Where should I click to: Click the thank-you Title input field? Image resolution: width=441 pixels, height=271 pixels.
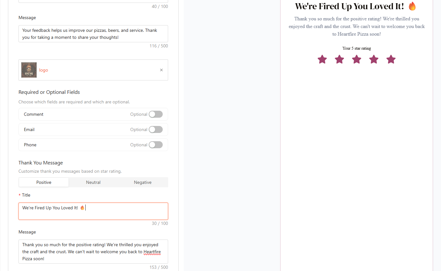[93, 211]
